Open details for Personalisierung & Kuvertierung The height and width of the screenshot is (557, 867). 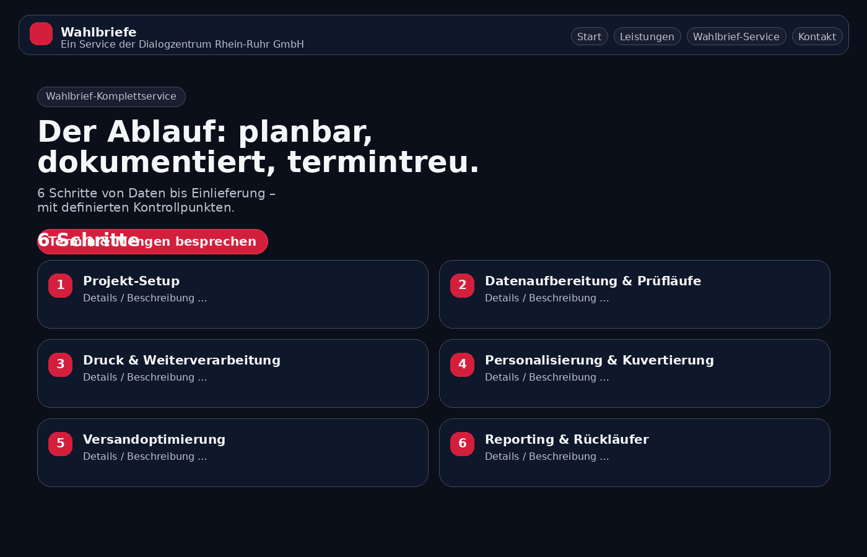point(547,377)
